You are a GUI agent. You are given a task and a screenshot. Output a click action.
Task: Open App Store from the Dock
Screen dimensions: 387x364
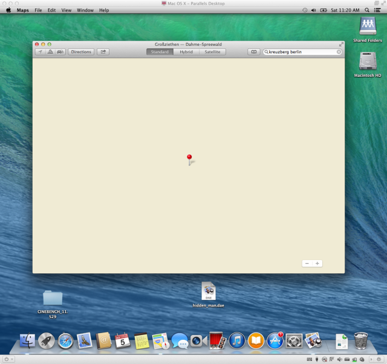point(275,341)
